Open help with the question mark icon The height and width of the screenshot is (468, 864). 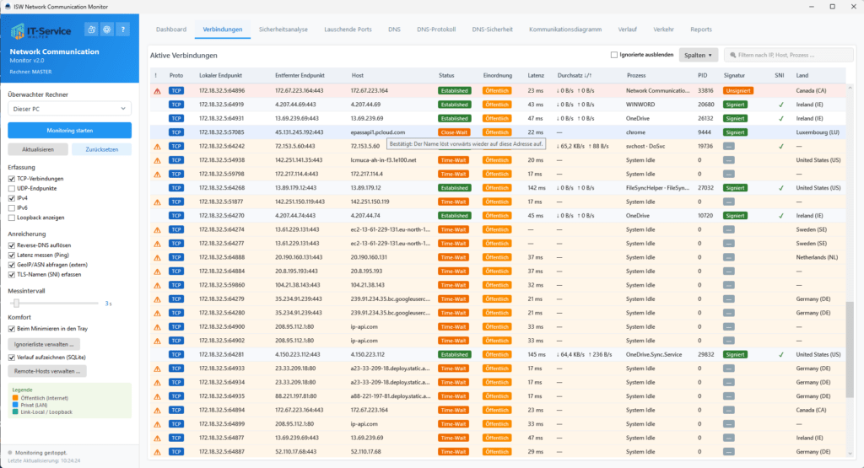click(x=123, y=30)
